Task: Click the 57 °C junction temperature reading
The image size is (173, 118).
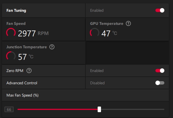Action: point(26,57)
